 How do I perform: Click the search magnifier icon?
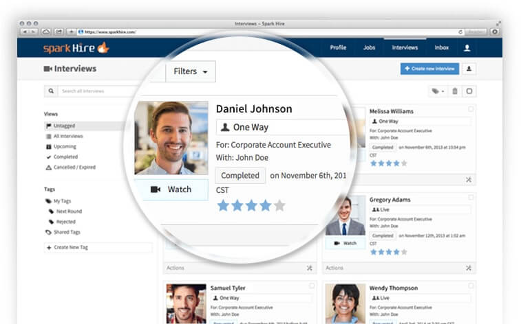pyautogui.click(x=51, y=91)
